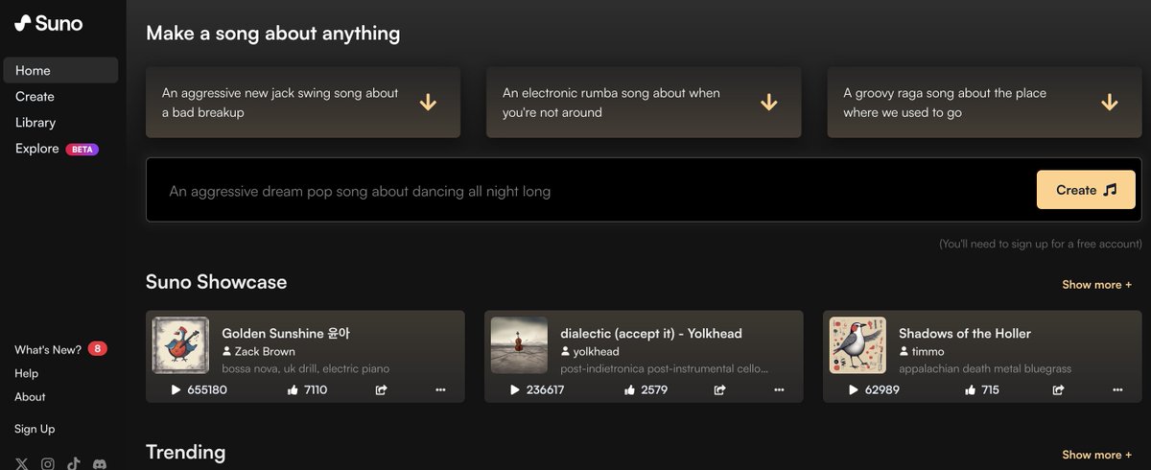Click the Suno logo

pos(48,24)
